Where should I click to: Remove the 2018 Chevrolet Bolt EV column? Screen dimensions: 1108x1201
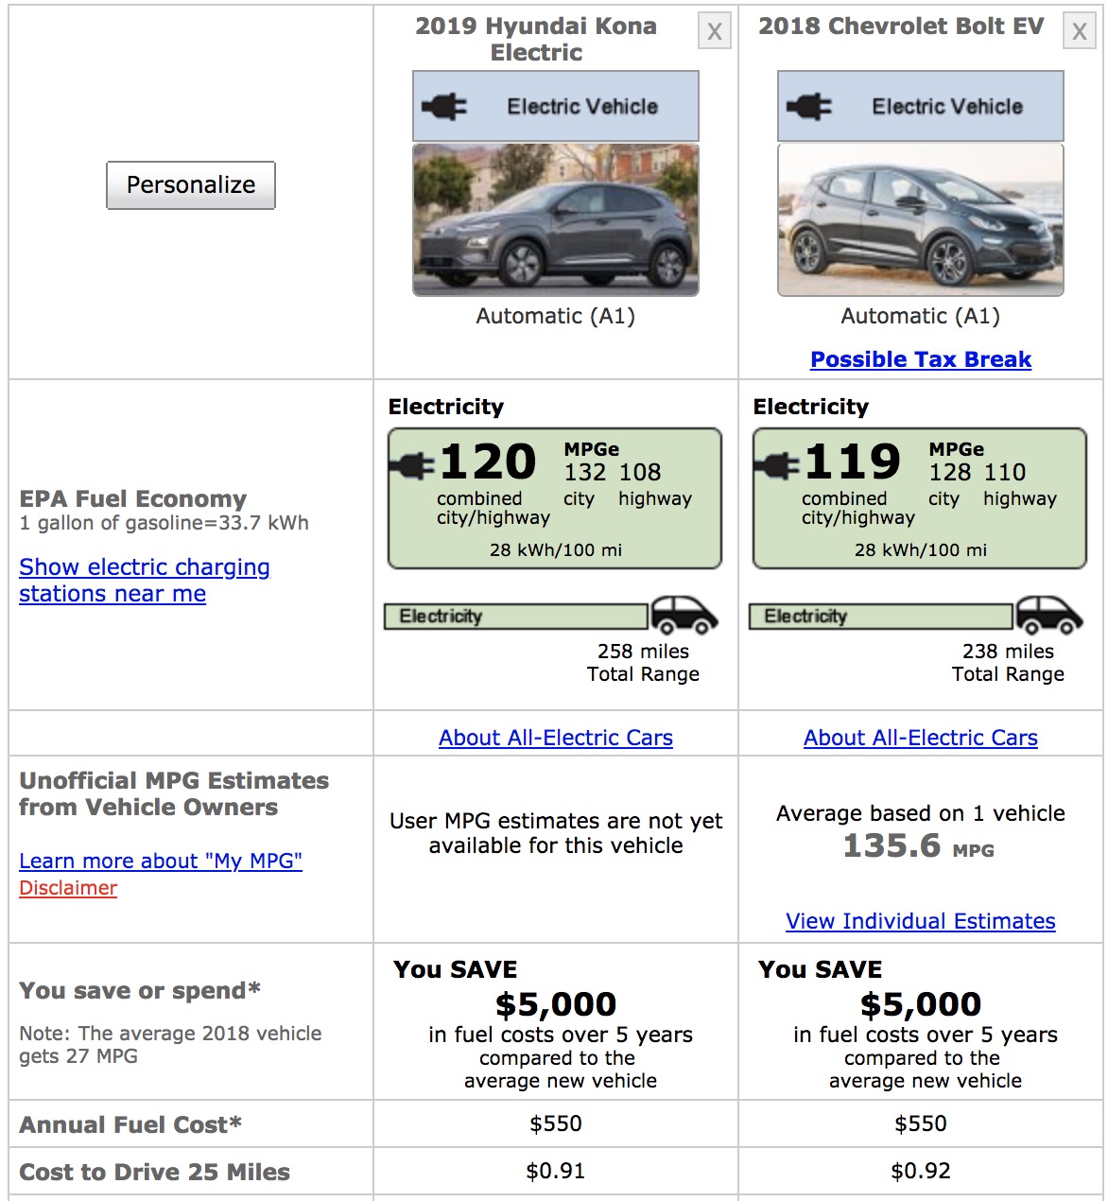[1079, 32]
